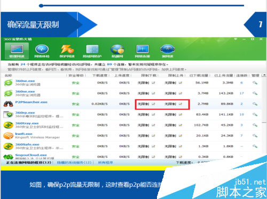Select 143.2KB uploaded traffic cell
Image resolution: width=267 pixels, height=199 pixels.
(226, 93)
